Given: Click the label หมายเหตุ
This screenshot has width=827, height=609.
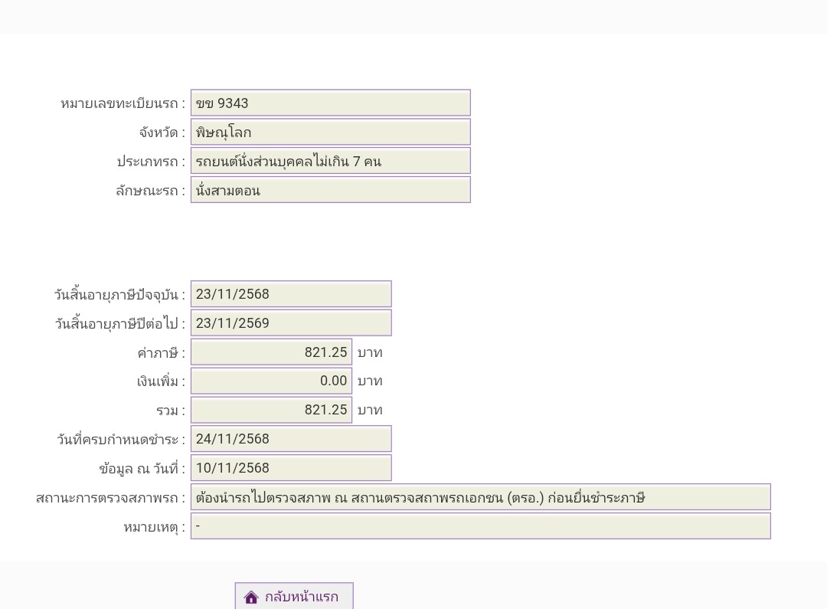Looking at the screenshot, I should coord(154,527).
